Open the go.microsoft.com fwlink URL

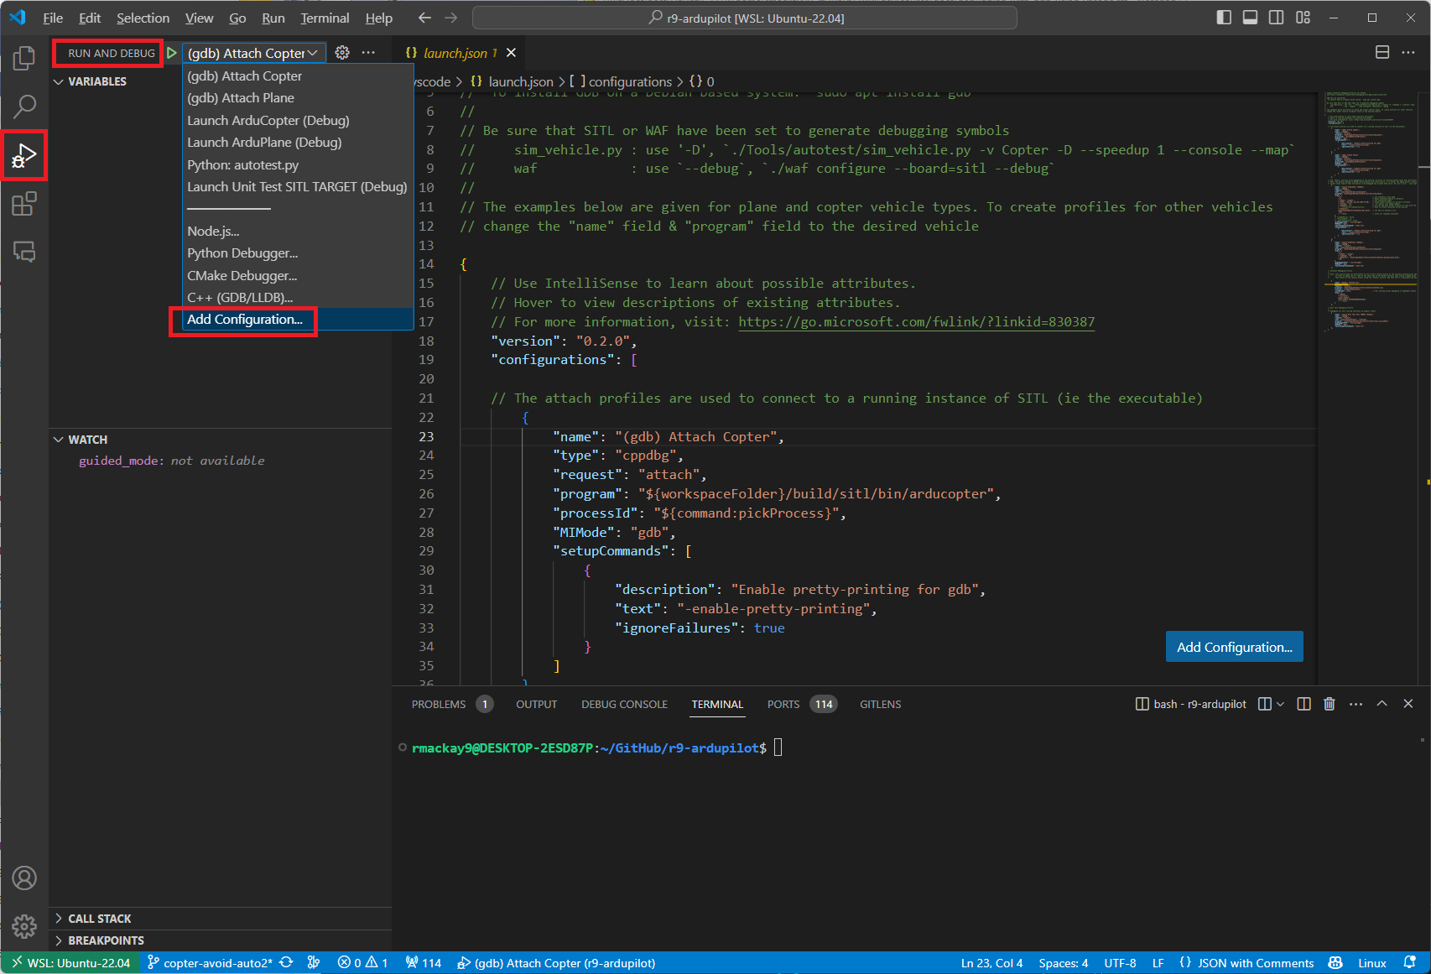916,322
